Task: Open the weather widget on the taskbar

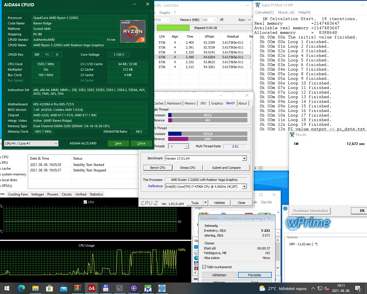Action: click(x=283, y=289)
